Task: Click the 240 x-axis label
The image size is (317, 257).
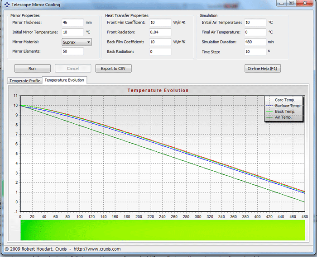Action: [162, 217]
